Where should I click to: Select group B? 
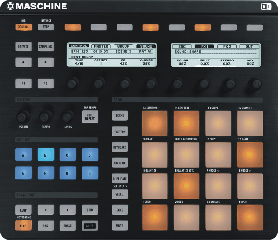click(46, 155)
